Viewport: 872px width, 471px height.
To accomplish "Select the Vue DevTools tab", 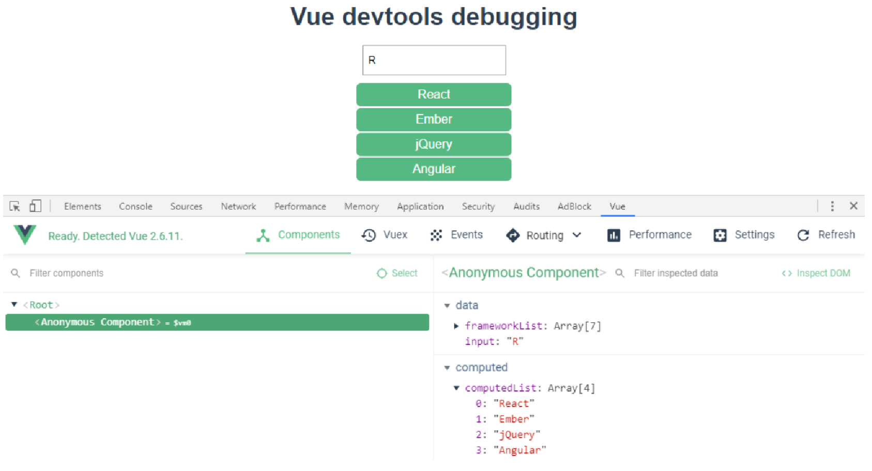I will (617, 206).
